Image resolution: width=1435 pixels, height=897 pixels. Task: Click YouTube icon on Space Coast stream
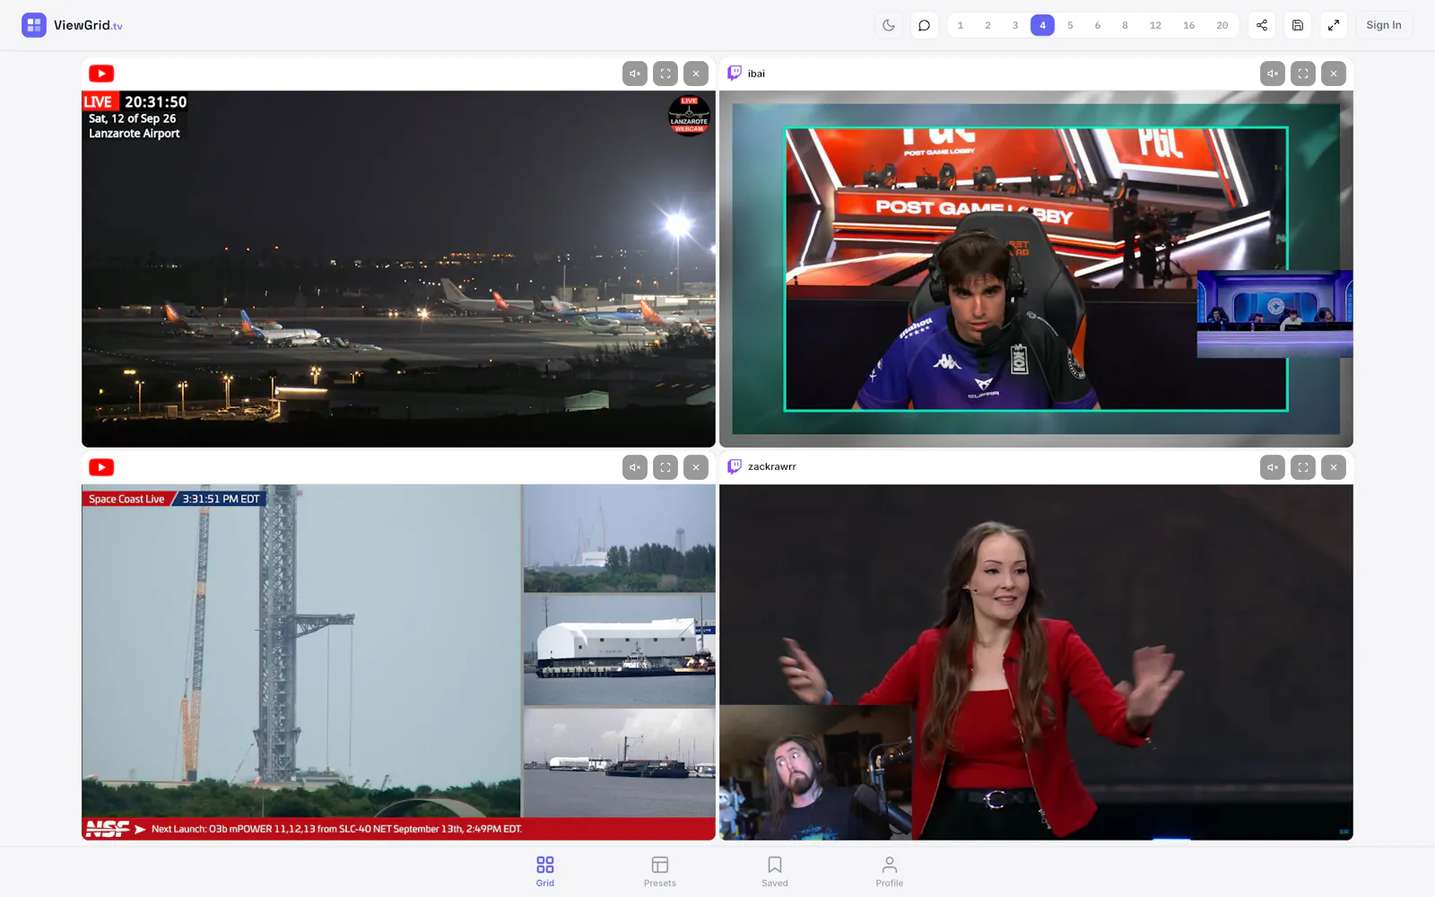click(101, 467)
